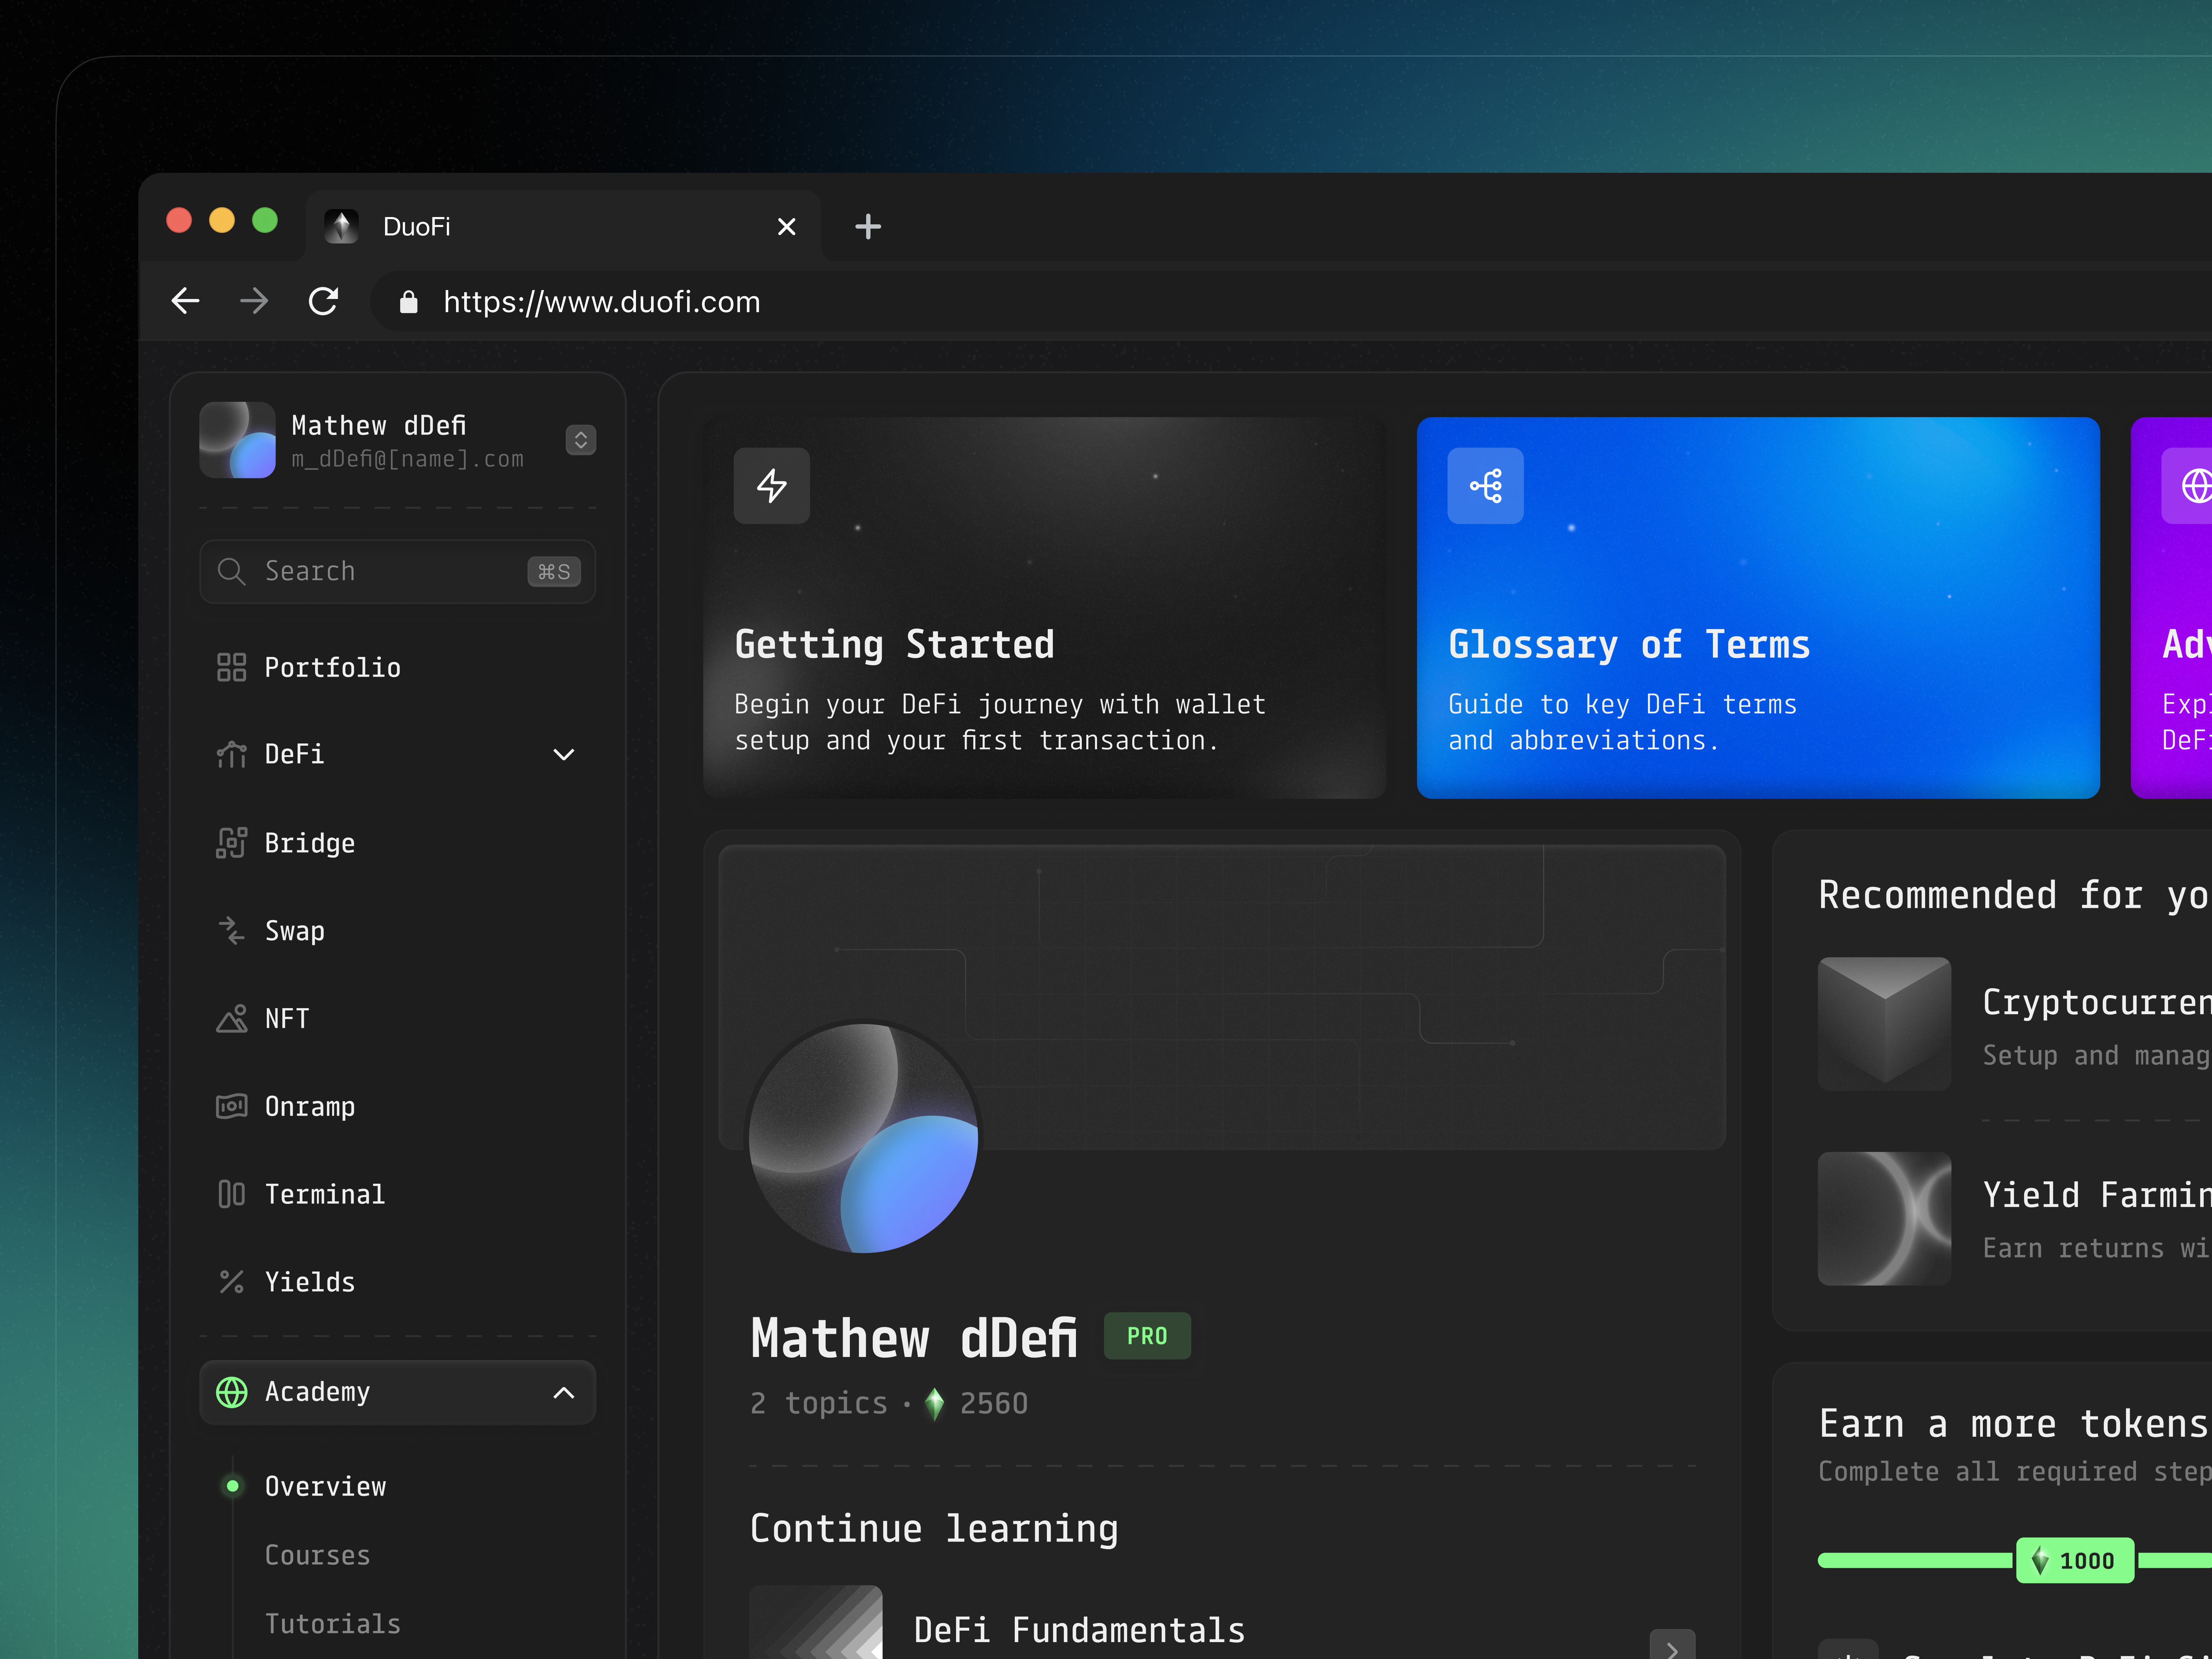The width and height of the screenshot is (2212, 1659).
Task: Reload the page with the refresh icon
Action: pos(323,301)
